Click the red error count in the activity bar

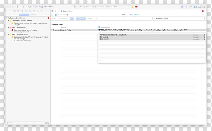[136, 7]
